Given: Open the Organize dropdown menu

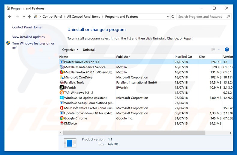Looking at the screenshot, I should (70, 50).
